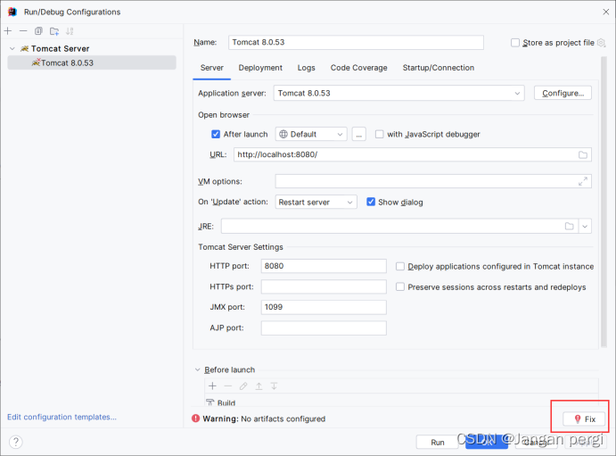The height and width of the screenshot is (456, 616).
Task: Browse URL using folder icon
Action: click(x=583, y=155)
